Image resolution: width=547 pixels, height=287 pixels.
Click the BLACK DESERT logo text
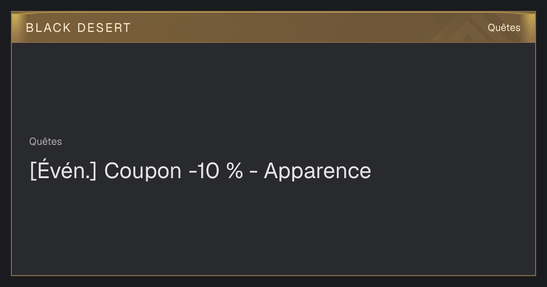[78, 28]
